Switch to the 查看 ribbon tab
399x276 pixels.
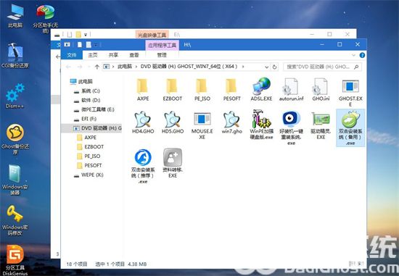[134, 55]
